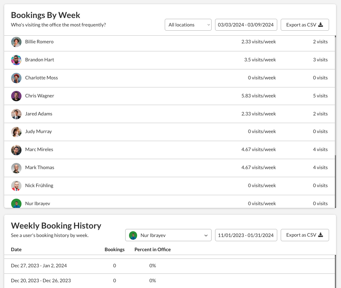Select the Mark Thomas row name
341x288 pixels.
40,168
